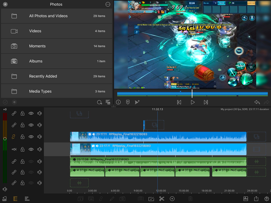This screenshot has height=203, width=271.
Task: Open the preview playback options with plus
Action: pyautogui.click(x=137, y=102)
